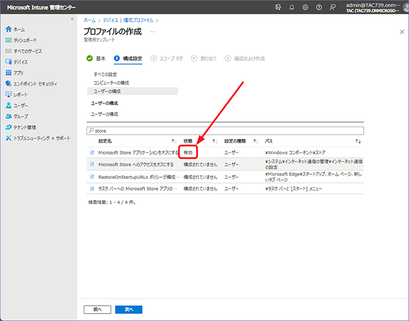409x321 pixels.
Task: Click document icon of タスク バー row
Action: coord(92,189)
